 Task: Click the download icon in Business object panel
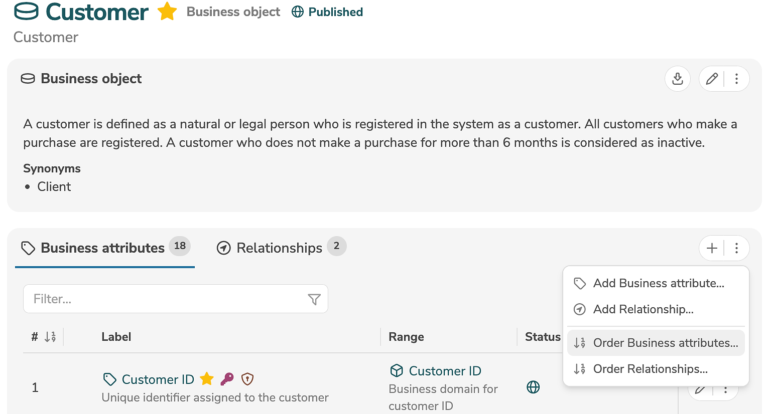677,79
